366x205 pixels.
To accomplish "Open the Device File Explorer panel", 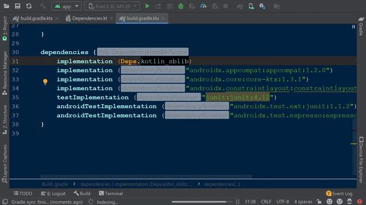I will (x=361, y=159).
